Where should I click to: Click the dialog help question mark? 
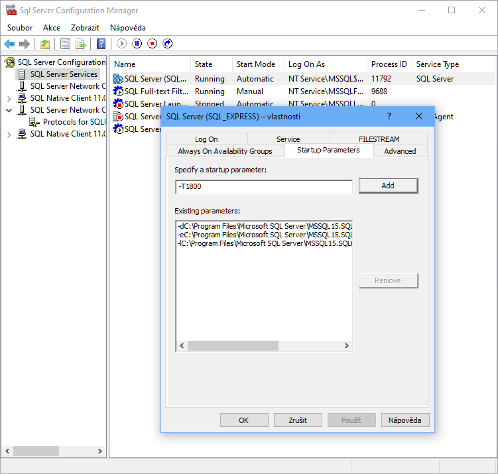coord(389,116)
